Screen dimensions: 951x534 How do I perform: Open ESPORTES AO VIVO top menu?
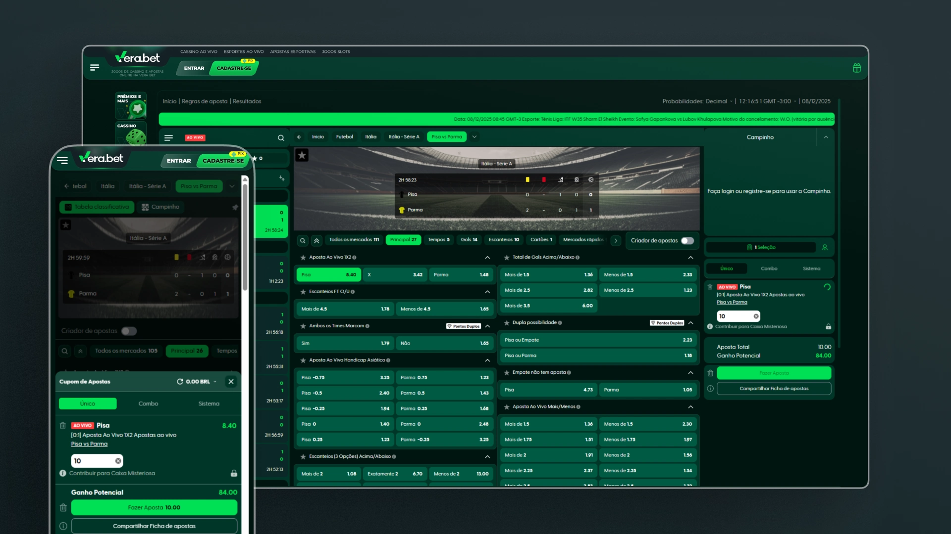click(x=244, y=51)
